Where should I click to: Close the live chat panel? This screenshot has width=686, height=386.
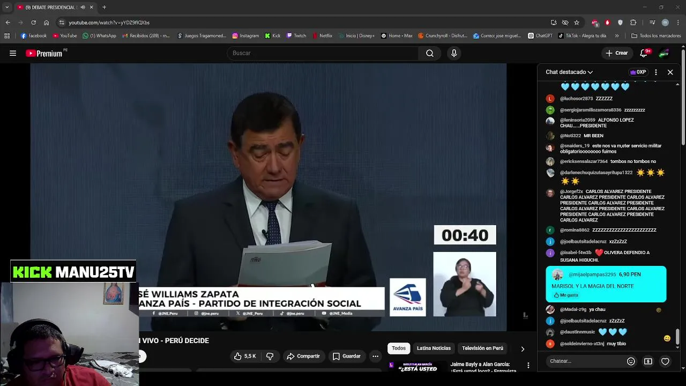[670, 72]
